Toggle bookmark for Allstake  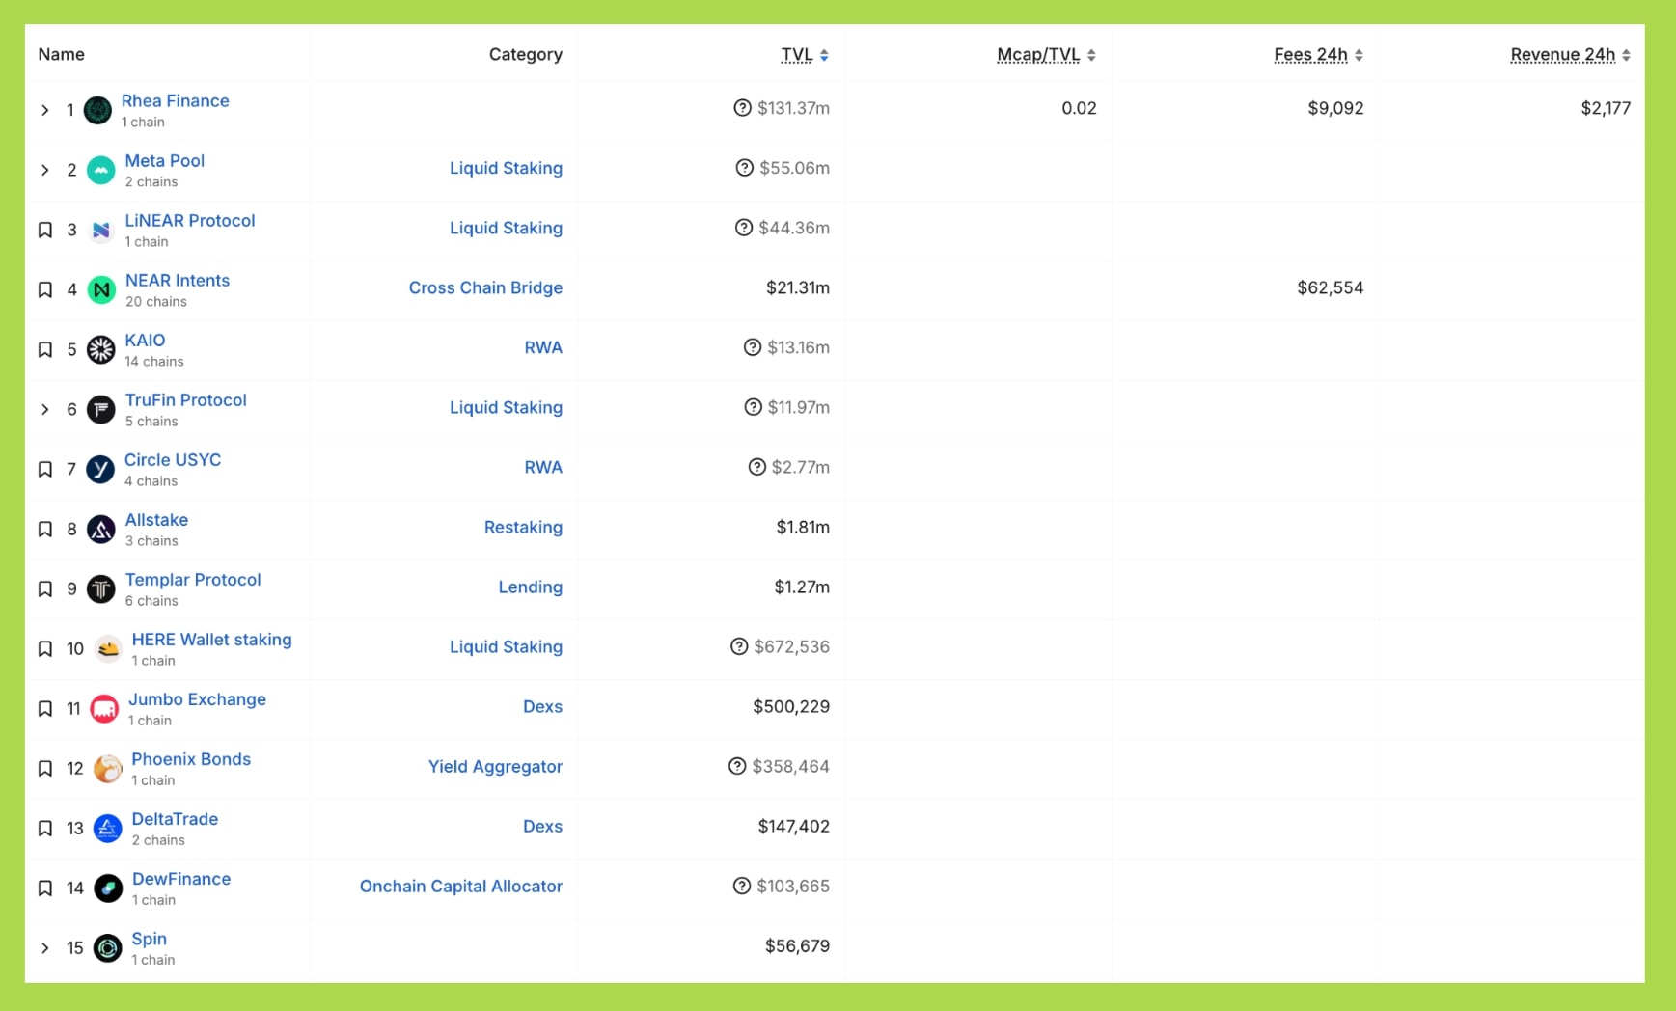45,529
